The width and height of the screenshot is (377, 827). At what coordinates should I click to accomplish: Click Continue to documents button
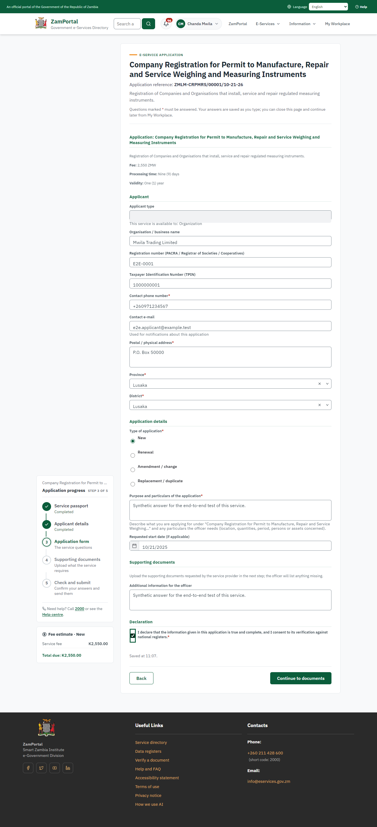[x=301, y=678]
